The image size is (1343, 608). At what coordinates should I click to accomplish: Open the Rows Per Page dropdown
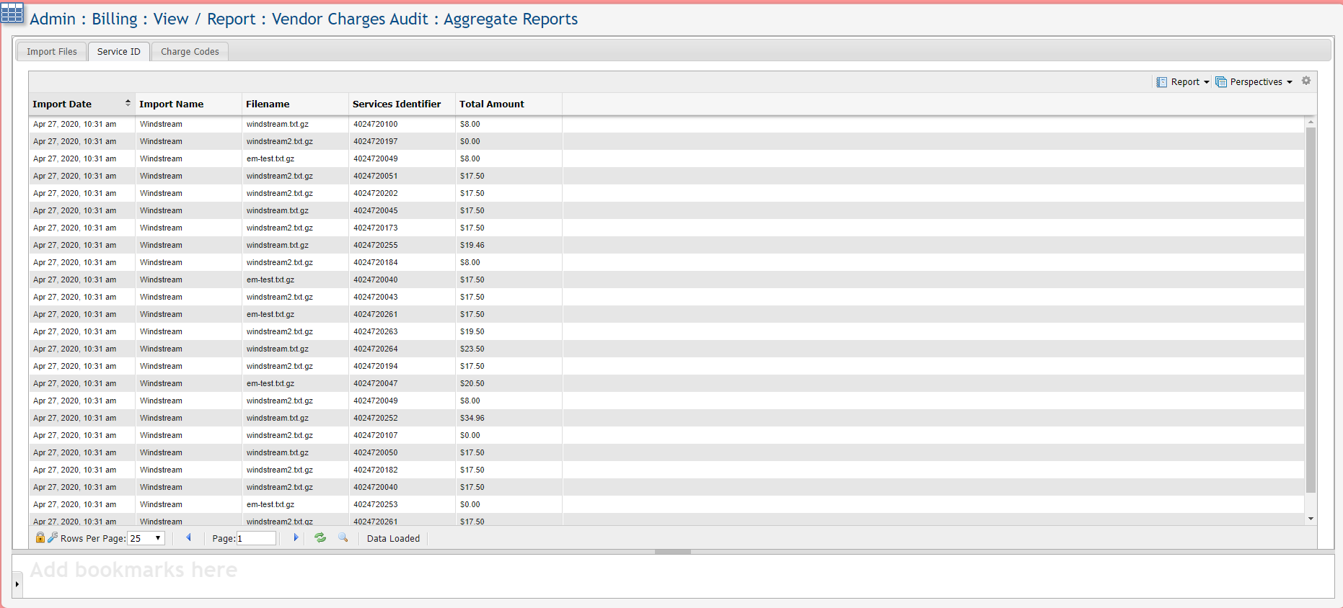click(146, 538)
